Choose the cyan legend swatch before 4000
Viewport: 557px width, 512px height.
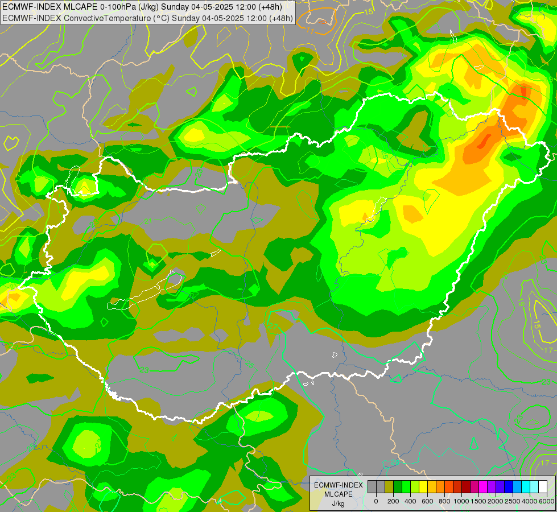coord(526,486)
